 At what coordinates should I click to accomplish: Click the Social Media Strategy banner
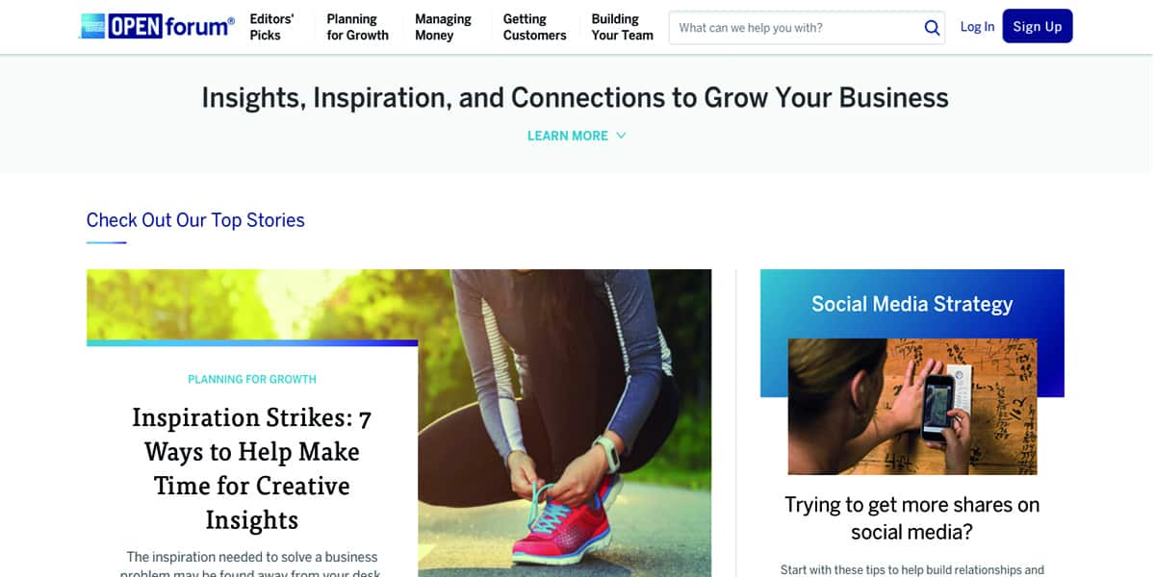tap(912, 304)
